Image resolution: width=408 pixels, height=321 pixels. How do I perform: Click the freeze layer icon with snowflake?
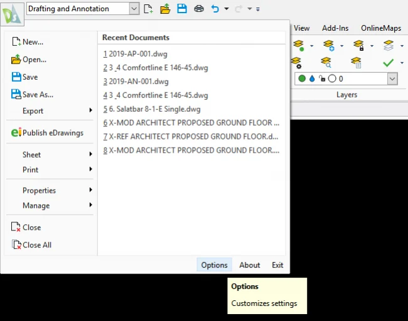tap(327, 45)
